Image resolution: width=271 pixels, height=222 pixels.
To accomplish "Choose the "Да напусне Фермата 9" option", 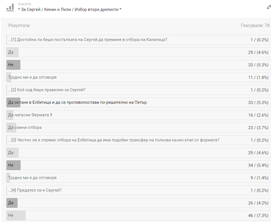I will pos(30,115).
